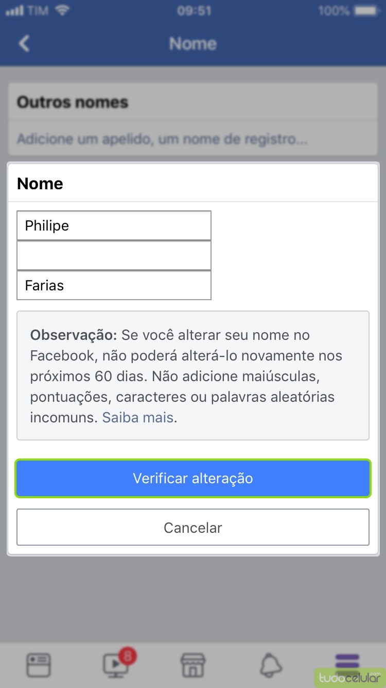Select the empty middle name field
This screenshot has height=688, width=386.
coord(114,255)
